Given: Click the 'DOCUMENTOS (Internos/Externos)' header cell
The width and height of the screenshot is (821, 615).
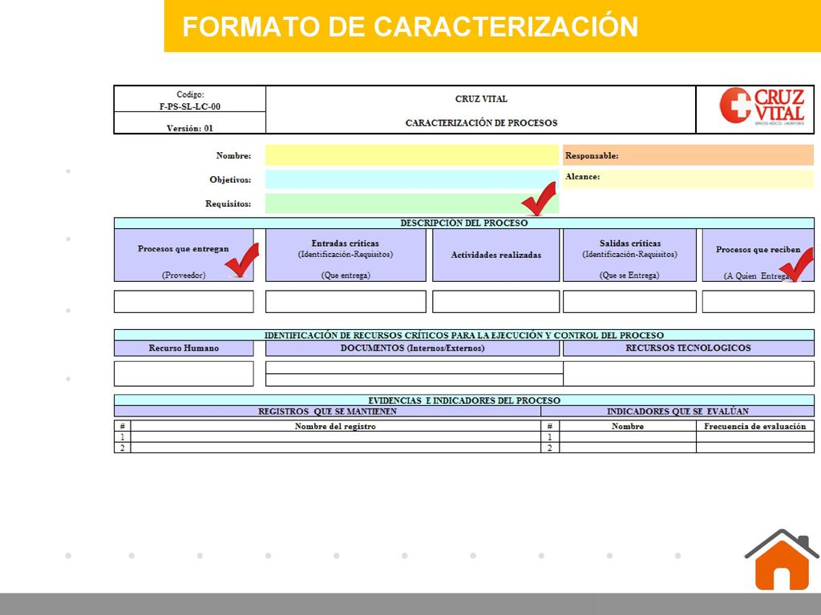Looking at the screenshot, I should coord(413,348).
